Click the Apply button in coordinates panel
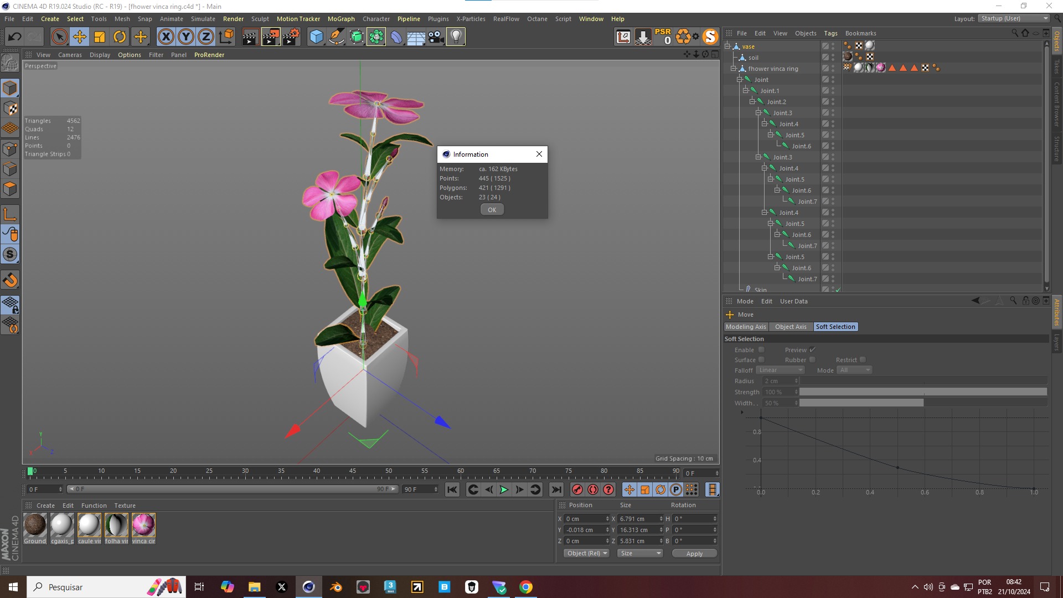1063x598 pixels. (694, 553)
